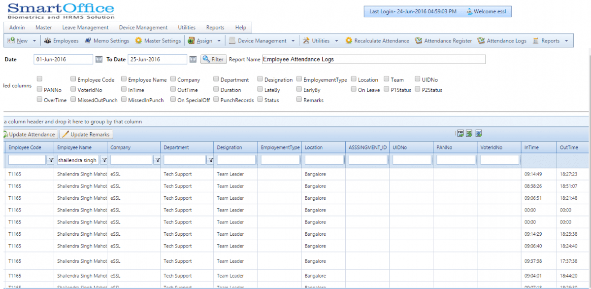591x289 pixels.
Task: Export grid to CSV icon
Action: pos(460,133)
